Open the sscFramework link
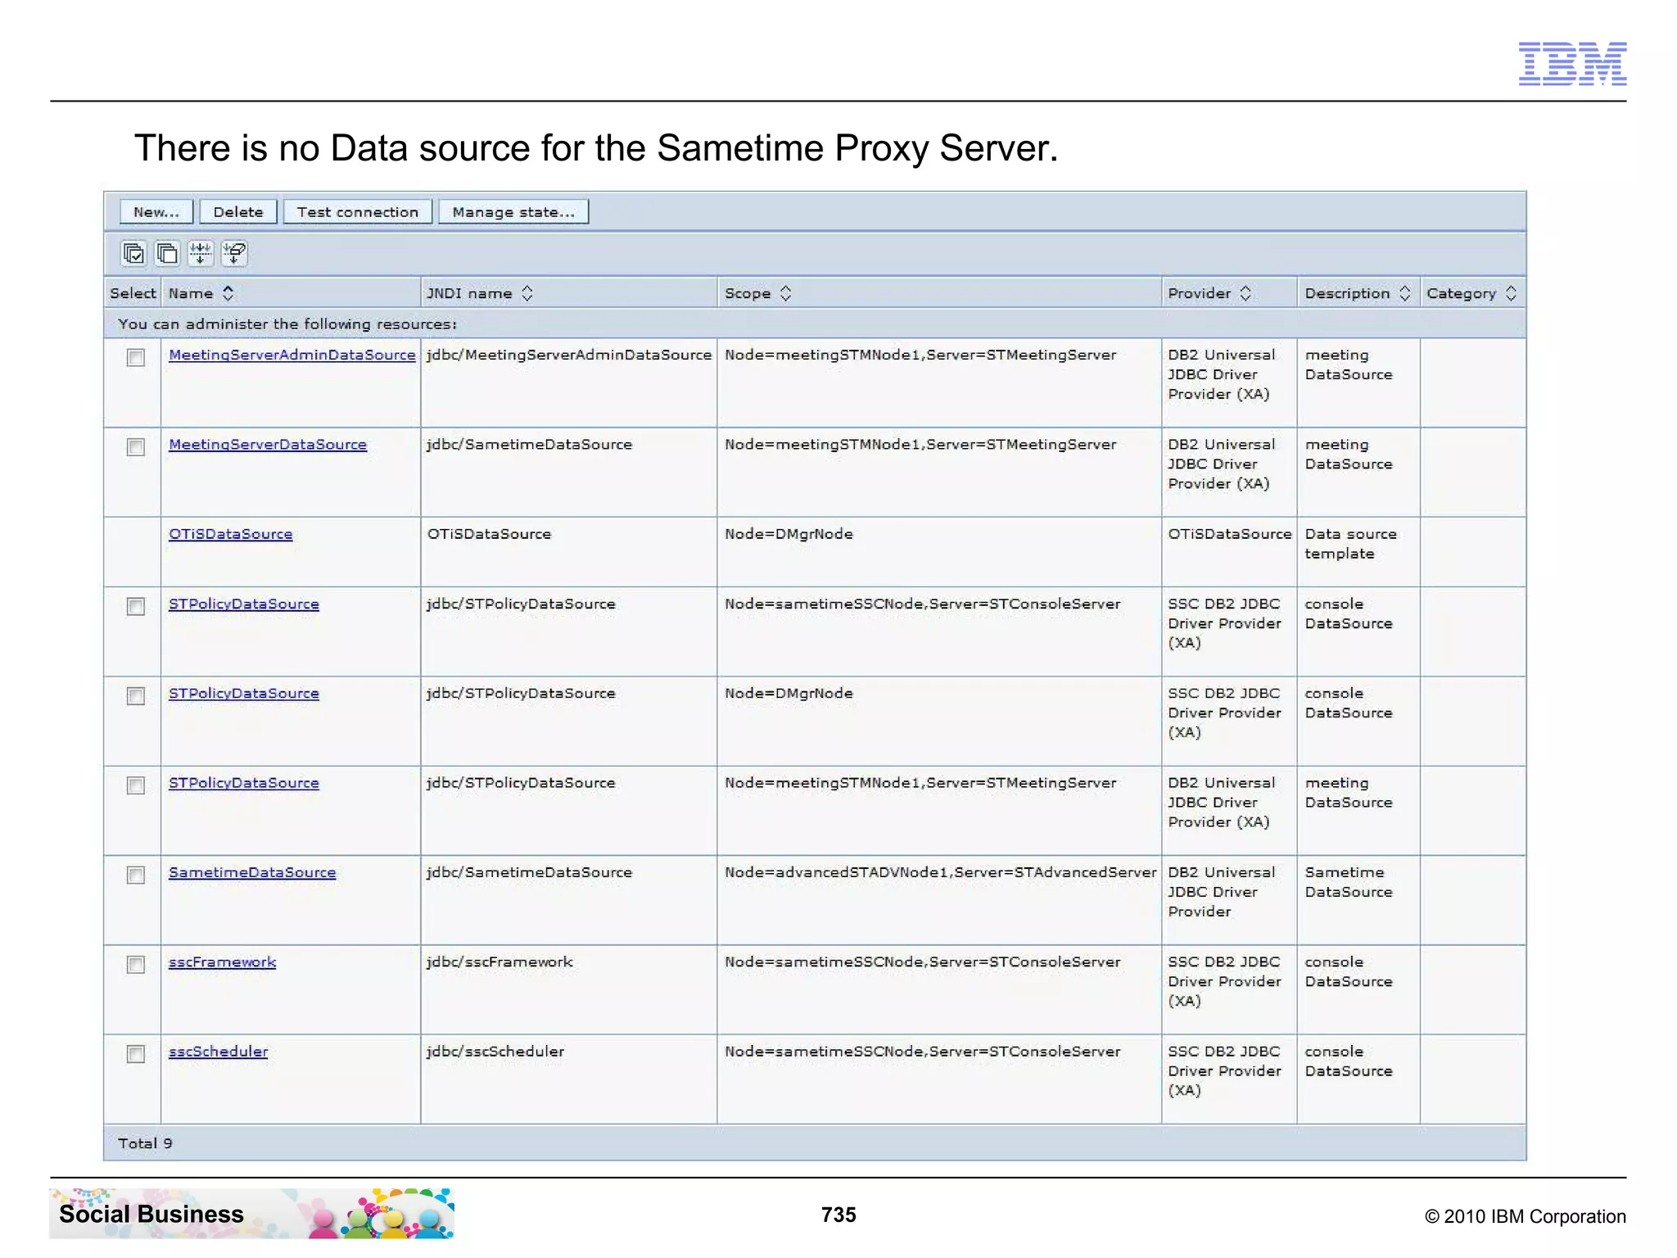This screenshot has height=1258, width=1677. (222, 962)
